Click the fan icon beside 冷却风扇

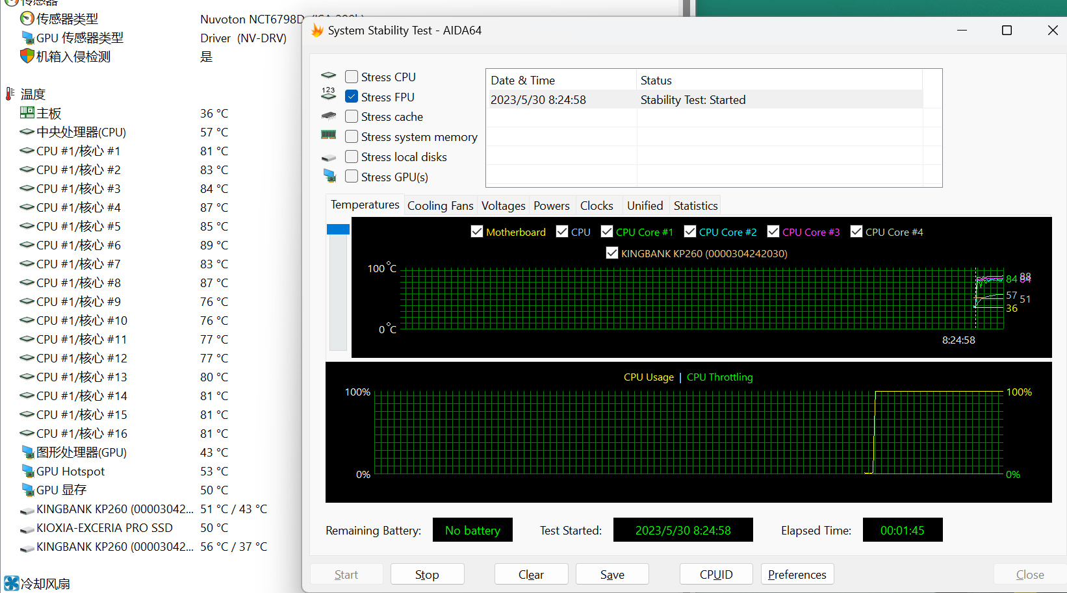pyautogui.click(x=12, y=583)
